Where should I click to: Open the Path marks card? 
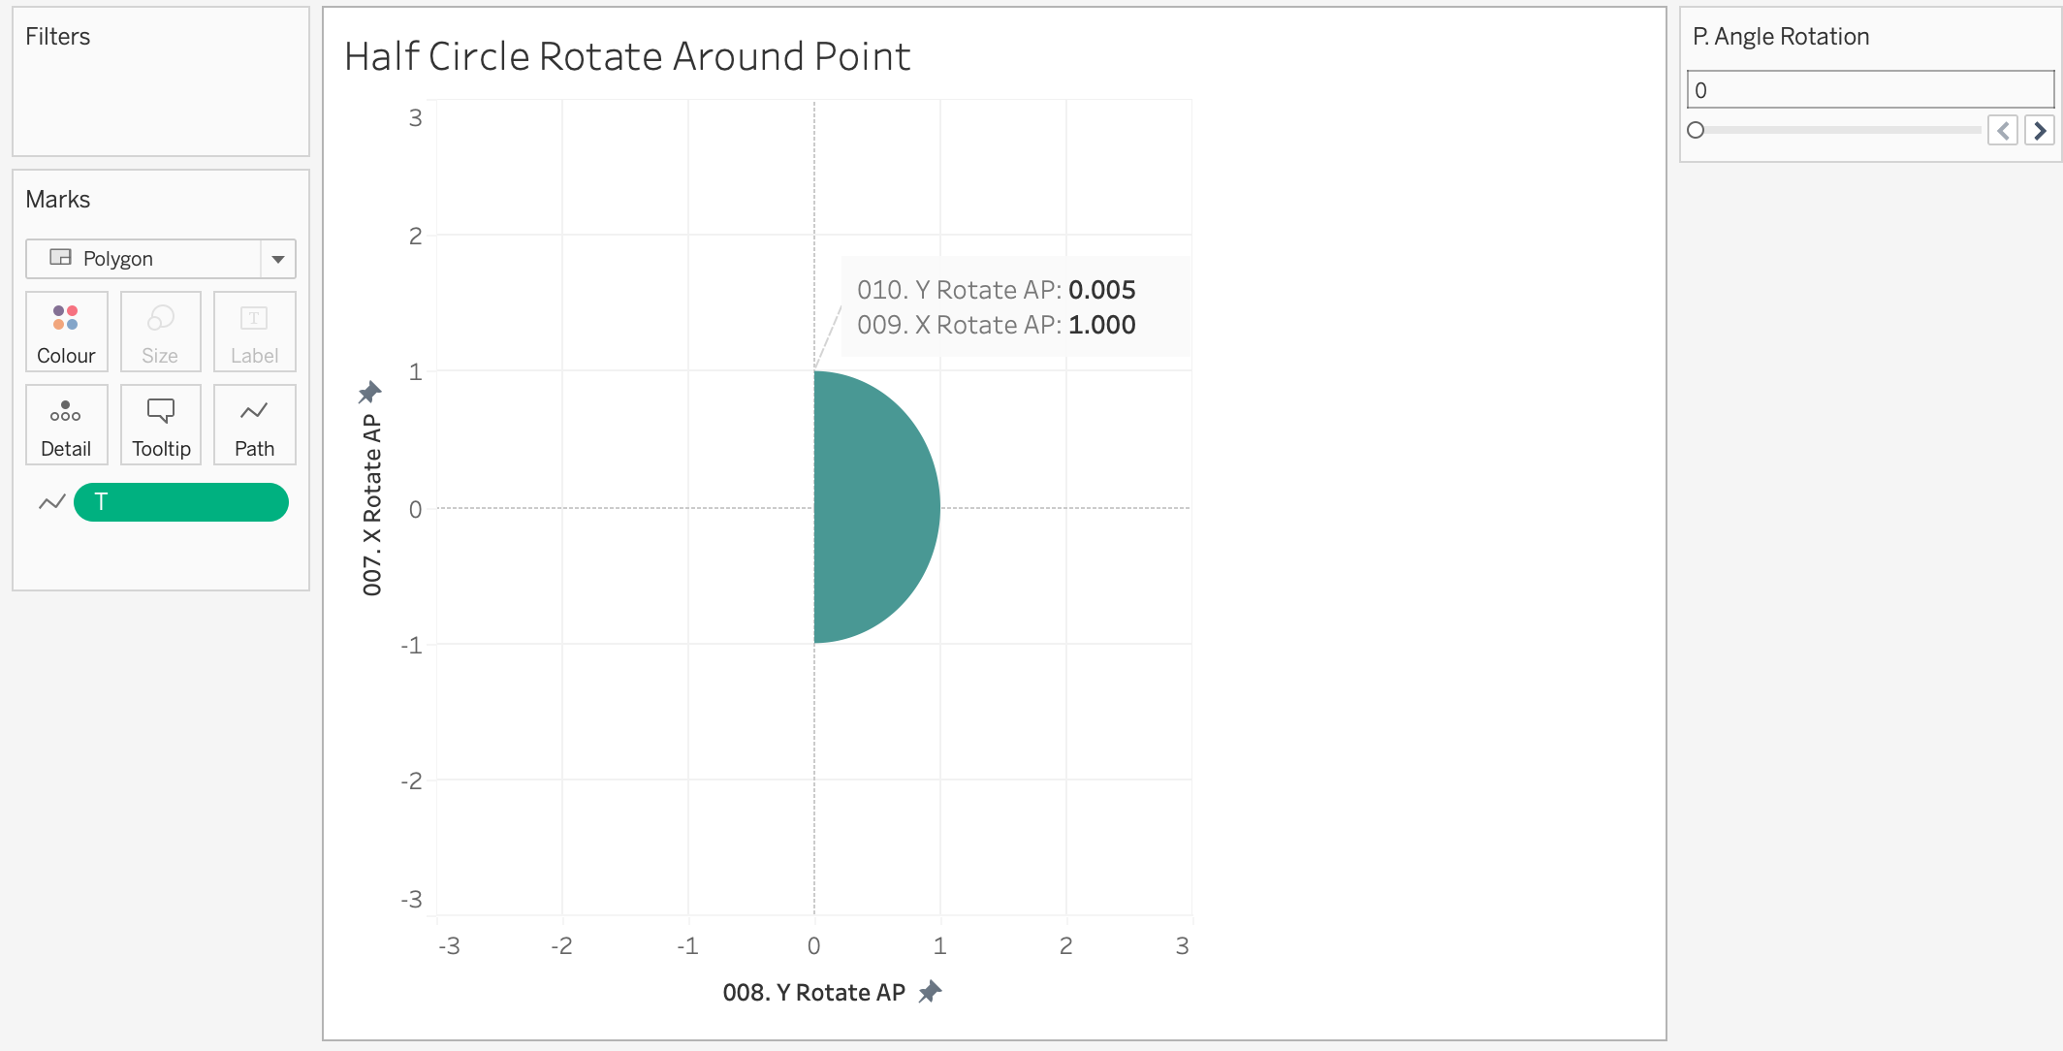click(x=254, y=425)
